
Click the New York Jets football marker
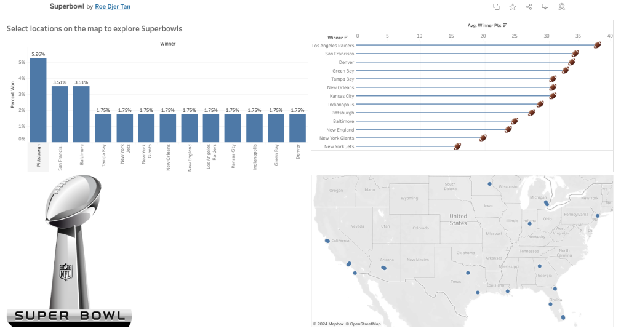(x=457, y=146)
